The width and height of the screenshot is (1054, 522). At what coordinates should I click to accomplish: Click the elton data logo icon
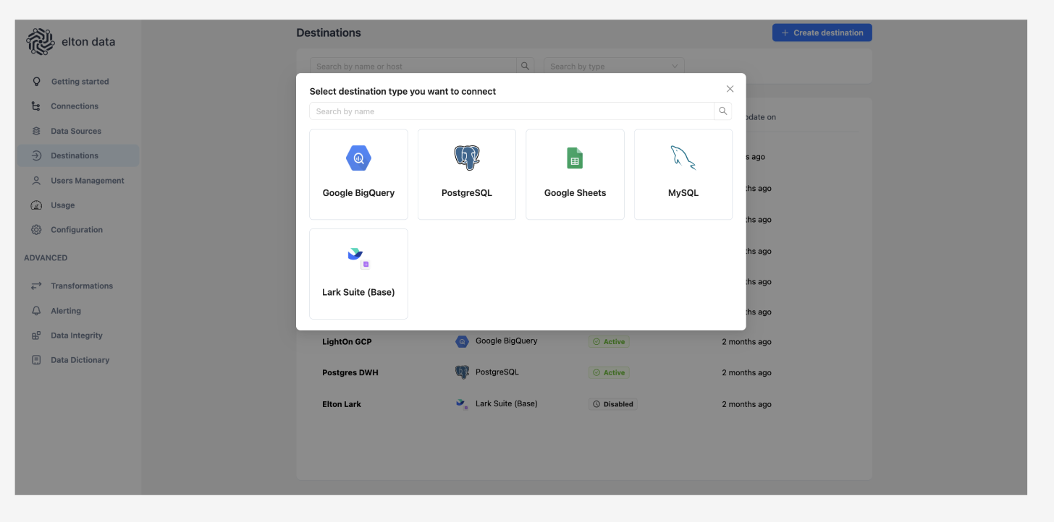click(x=40, y=42)
